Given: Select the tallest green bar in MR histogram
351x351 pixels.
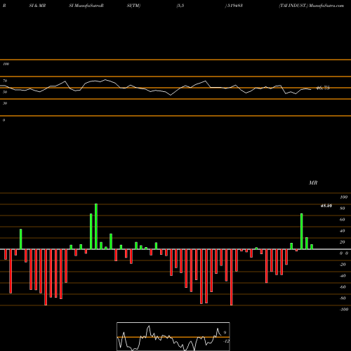Looking at the screenshot, I should click(x=96, y=226).
